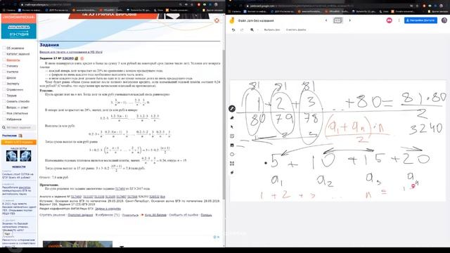Open the MS Word print version link
This screenshot has width=450, height=253.
(x=71, y=52)
